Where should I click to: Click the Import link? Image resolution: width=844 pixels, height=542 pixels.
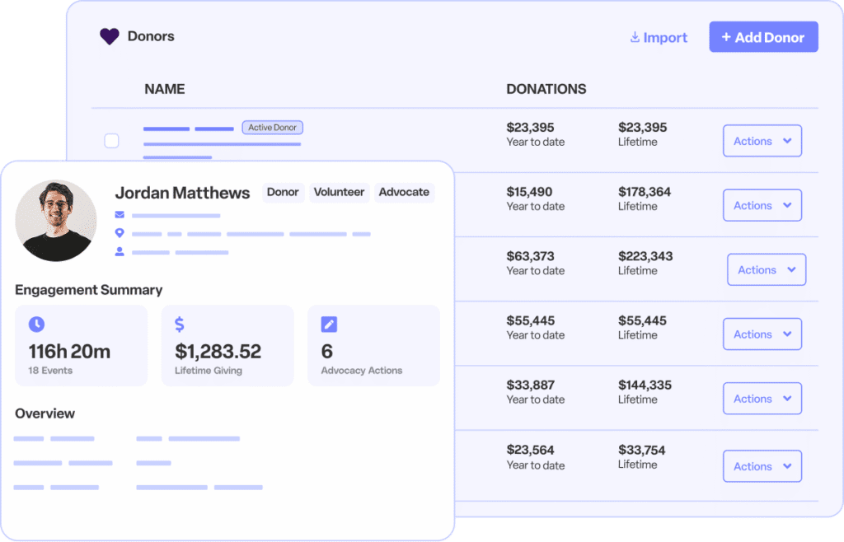pos(664,37)
